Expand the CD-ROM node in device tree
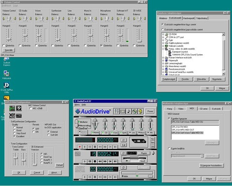Viewport: 232px width, 186px height. (x=163, y=34)
